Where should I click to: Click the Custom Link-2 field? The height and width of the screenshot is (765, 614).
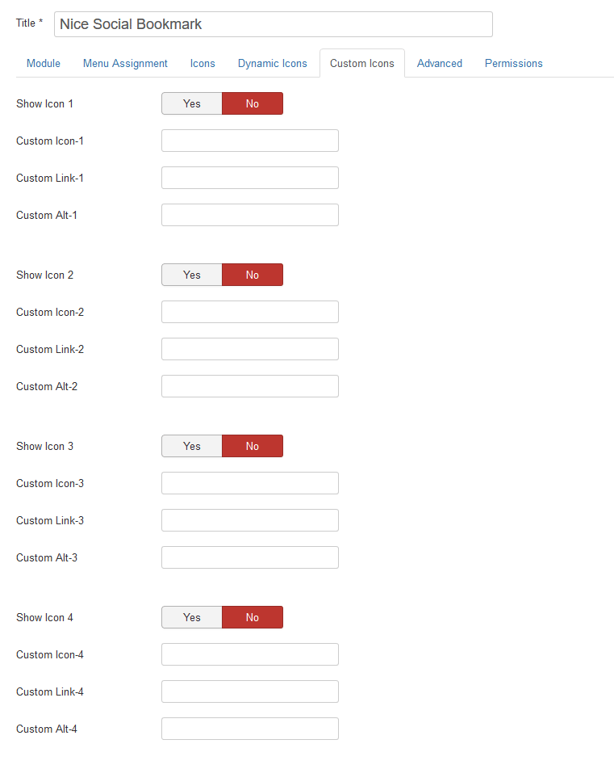click(249, 349)
